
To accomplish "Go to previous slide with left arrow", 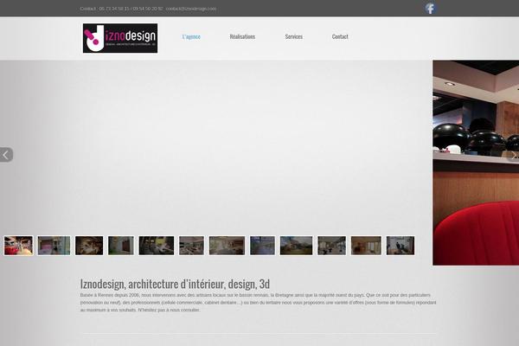I will pyautogui.click(x=6, y=155).
